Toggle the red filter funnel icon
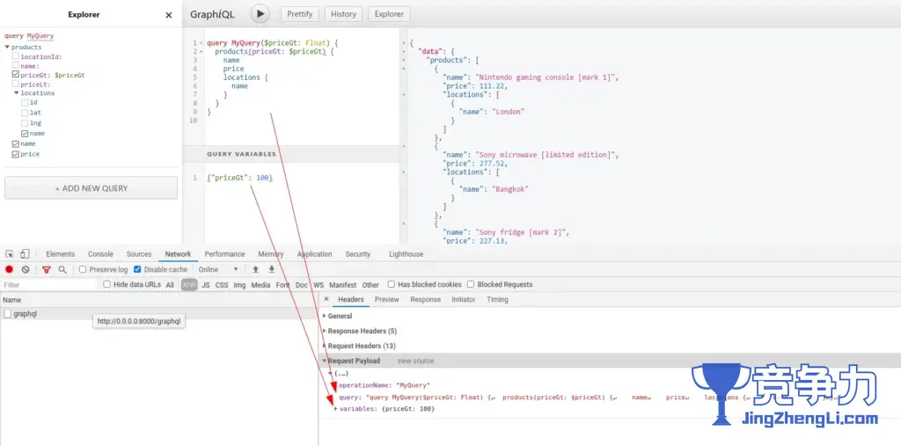 (47, 269)
